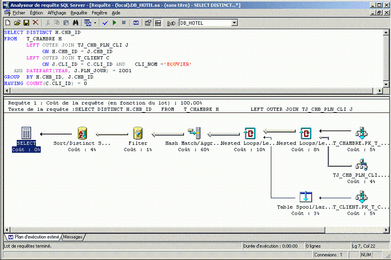Click the Sort/Distinct operator node

(x=82, y=133)
